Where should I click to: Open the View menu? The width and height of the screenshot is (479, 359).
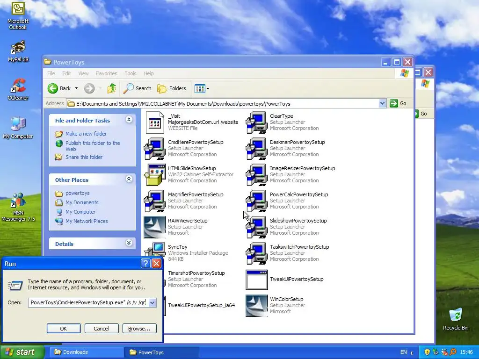(83, 73)
